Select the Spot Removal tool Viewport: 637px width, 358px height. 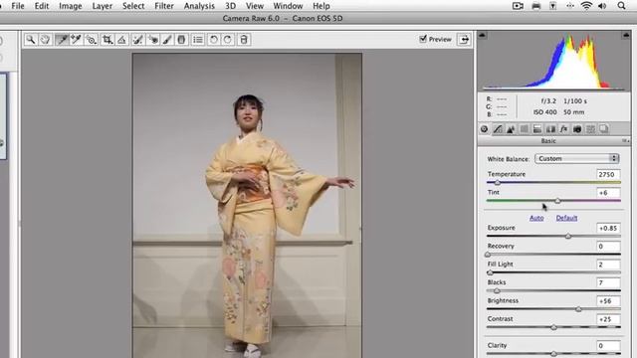(x=137, y=40)
